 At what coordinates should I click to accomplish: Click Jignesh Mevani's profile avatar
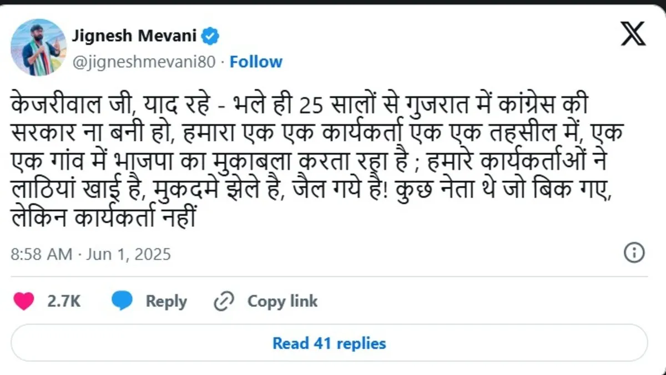tap(38, 47)
